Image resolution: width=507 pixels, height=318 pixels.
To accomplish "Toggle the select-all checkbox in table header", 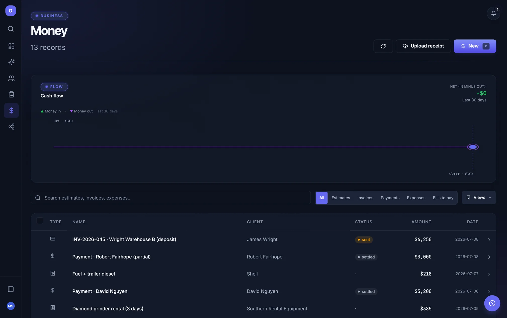I will 40,221.
